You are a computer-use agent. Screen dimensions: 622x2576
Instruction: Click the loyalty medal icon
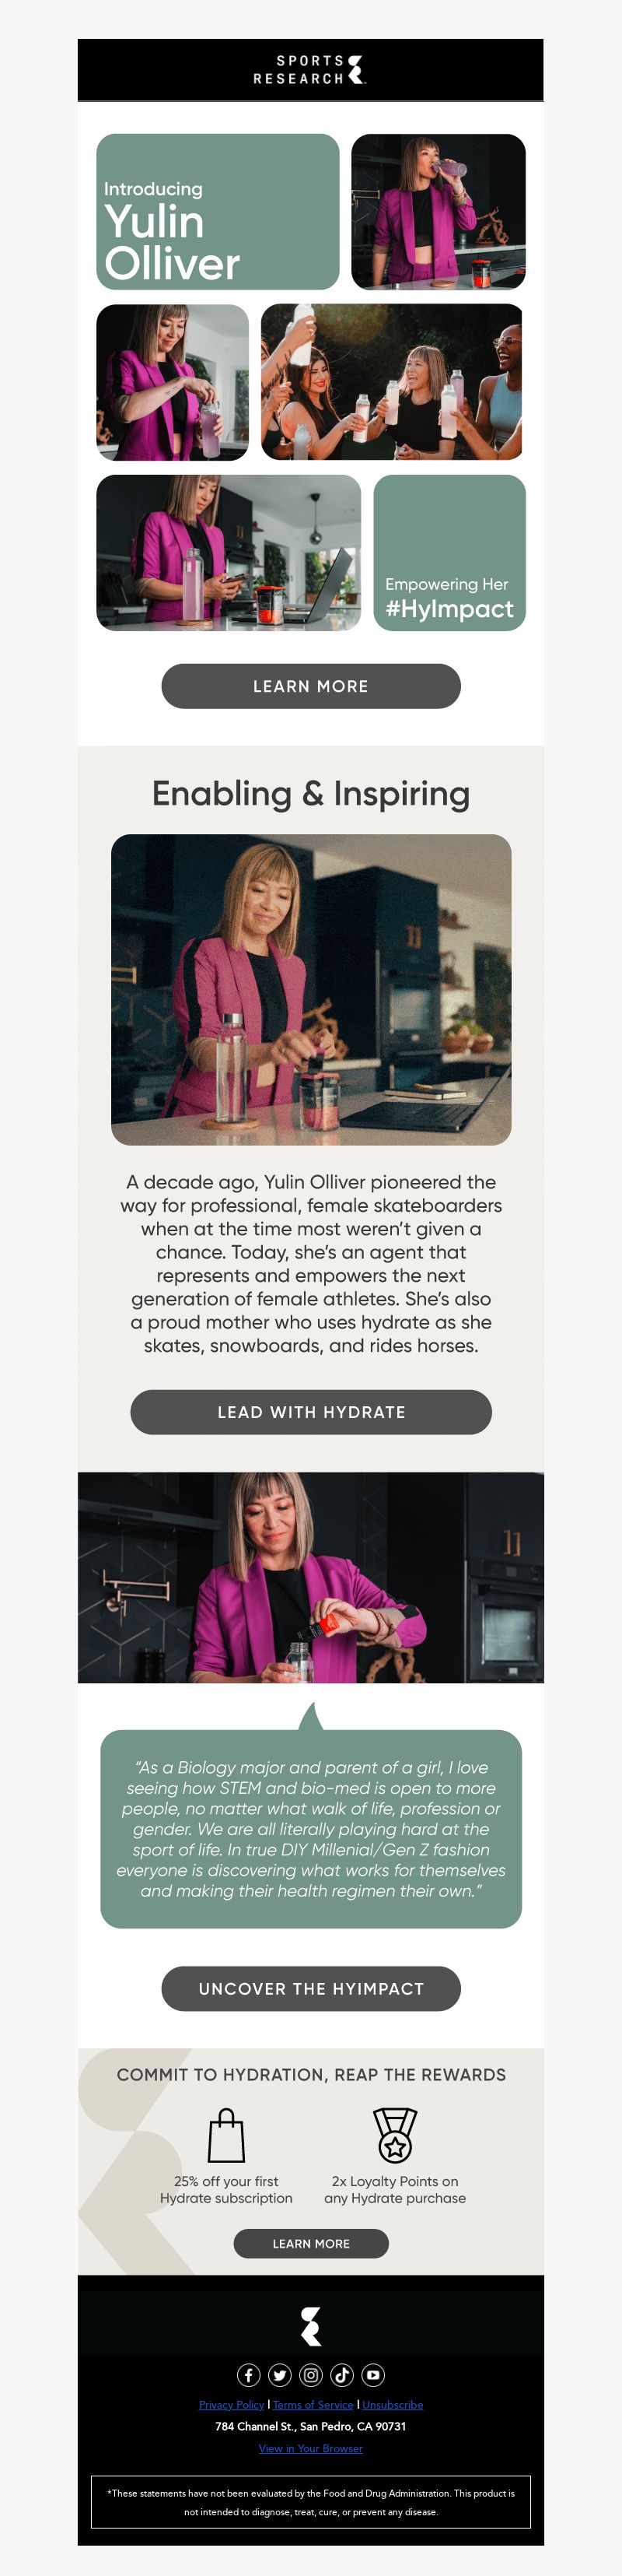(x=396, y=2135)
